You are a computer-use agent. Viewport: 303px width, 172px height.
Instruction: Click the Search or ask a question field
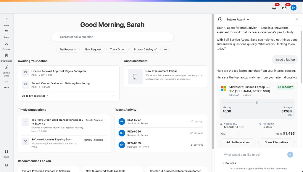(x=112, y=37)
